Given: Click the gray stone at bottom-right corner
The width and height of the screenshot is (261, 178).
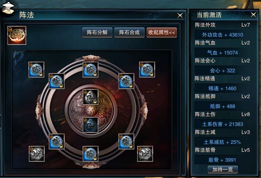Looking at the screenshot, I should pyautogui.click(x=145, y=154).
